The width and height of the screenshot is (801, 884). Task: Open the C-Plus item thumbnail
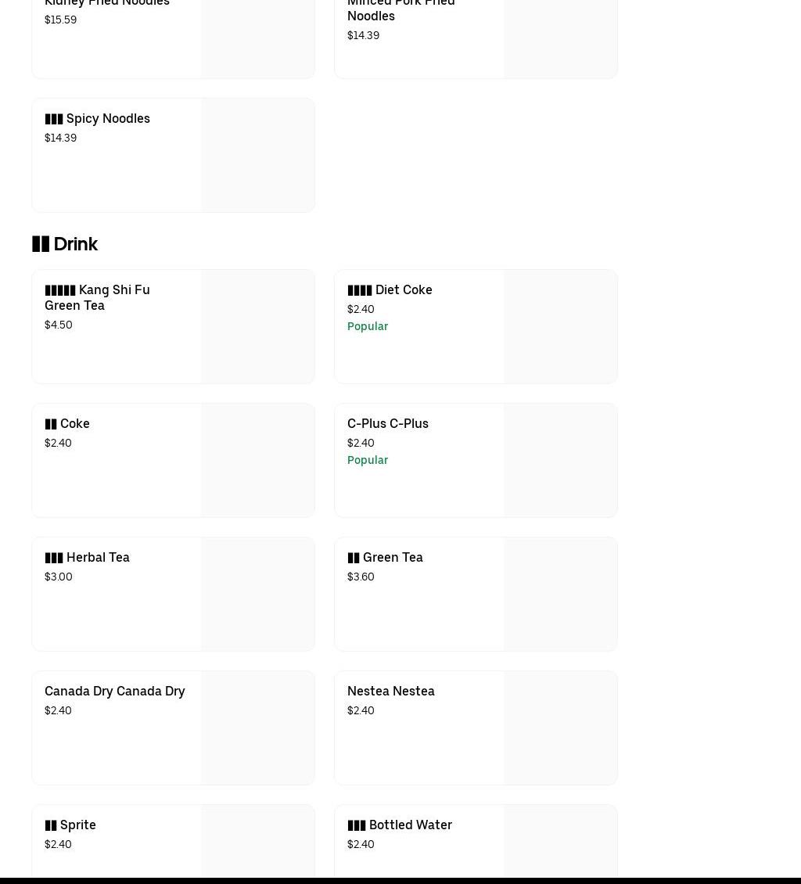[560, 460]
